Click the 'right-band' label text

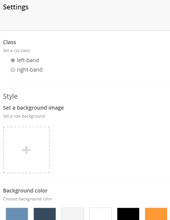click(30, 70)
